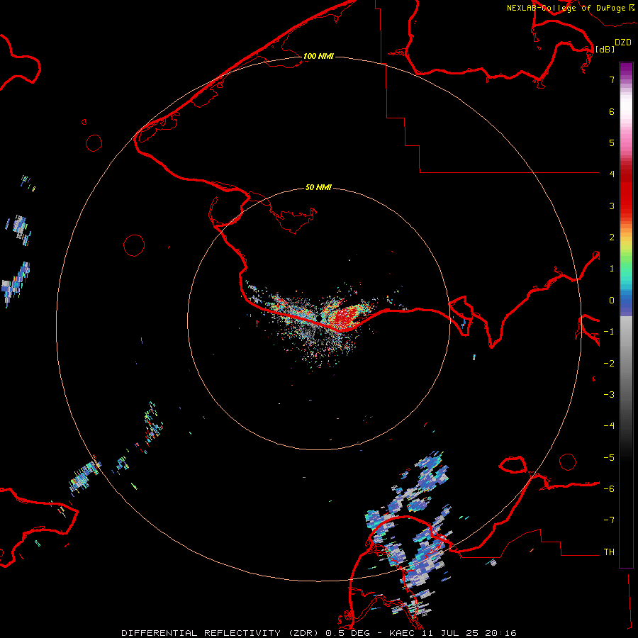Click the 7 value on the dB scale
This screenshot has height=638, width=638.
[x=612, y=79]
